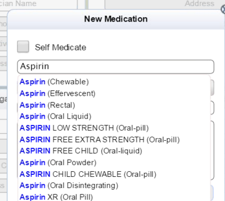Select ASPIRIN LOW STRENGTH (Oral-pill)
This screenshot has width=225, height=201.
point(84,128)
